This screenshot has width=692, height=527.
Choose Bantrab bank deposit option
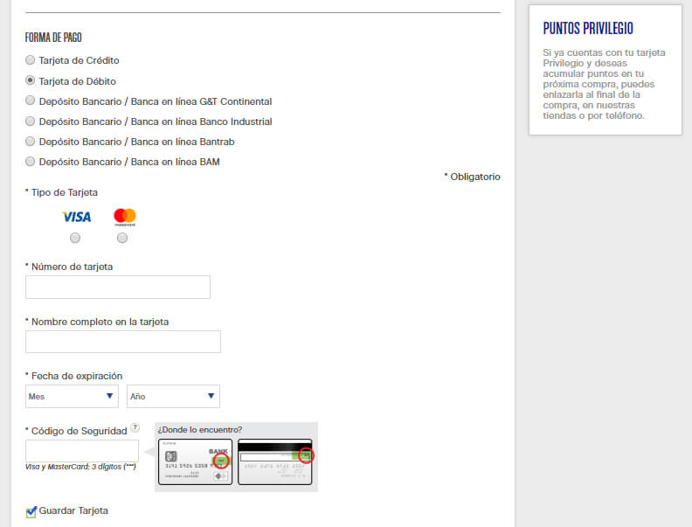[31, 142]
